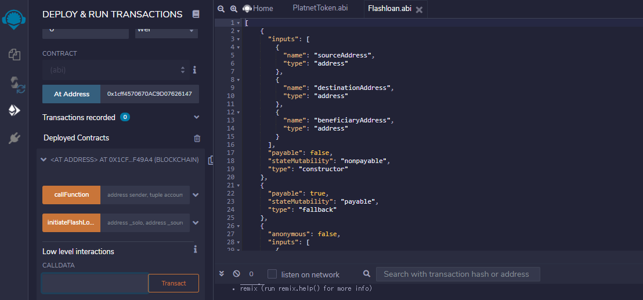Open the Plugin manager plug icon
Viewport: 643px width, 300px height.
tap(15, 138)
